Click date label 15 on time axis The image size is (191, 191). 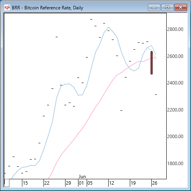tap(25, 183)
